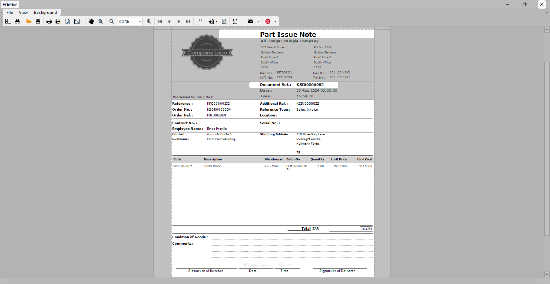Click the "KZ - Main" warehouse cell

[272, 166]
